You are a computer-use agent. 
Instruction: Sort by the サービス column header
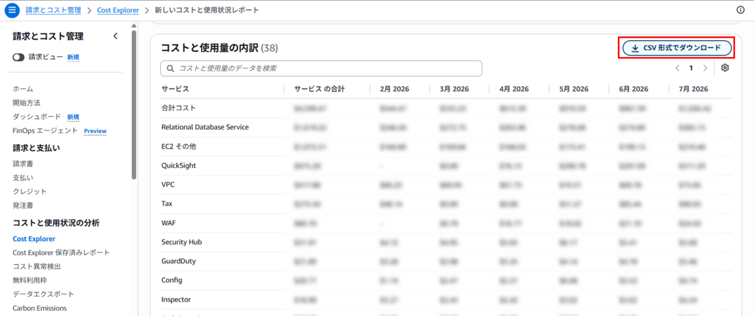[175, 89]
